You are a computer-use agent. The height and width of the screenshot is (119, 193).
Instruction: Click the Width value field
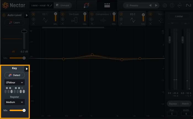[186, 114]
